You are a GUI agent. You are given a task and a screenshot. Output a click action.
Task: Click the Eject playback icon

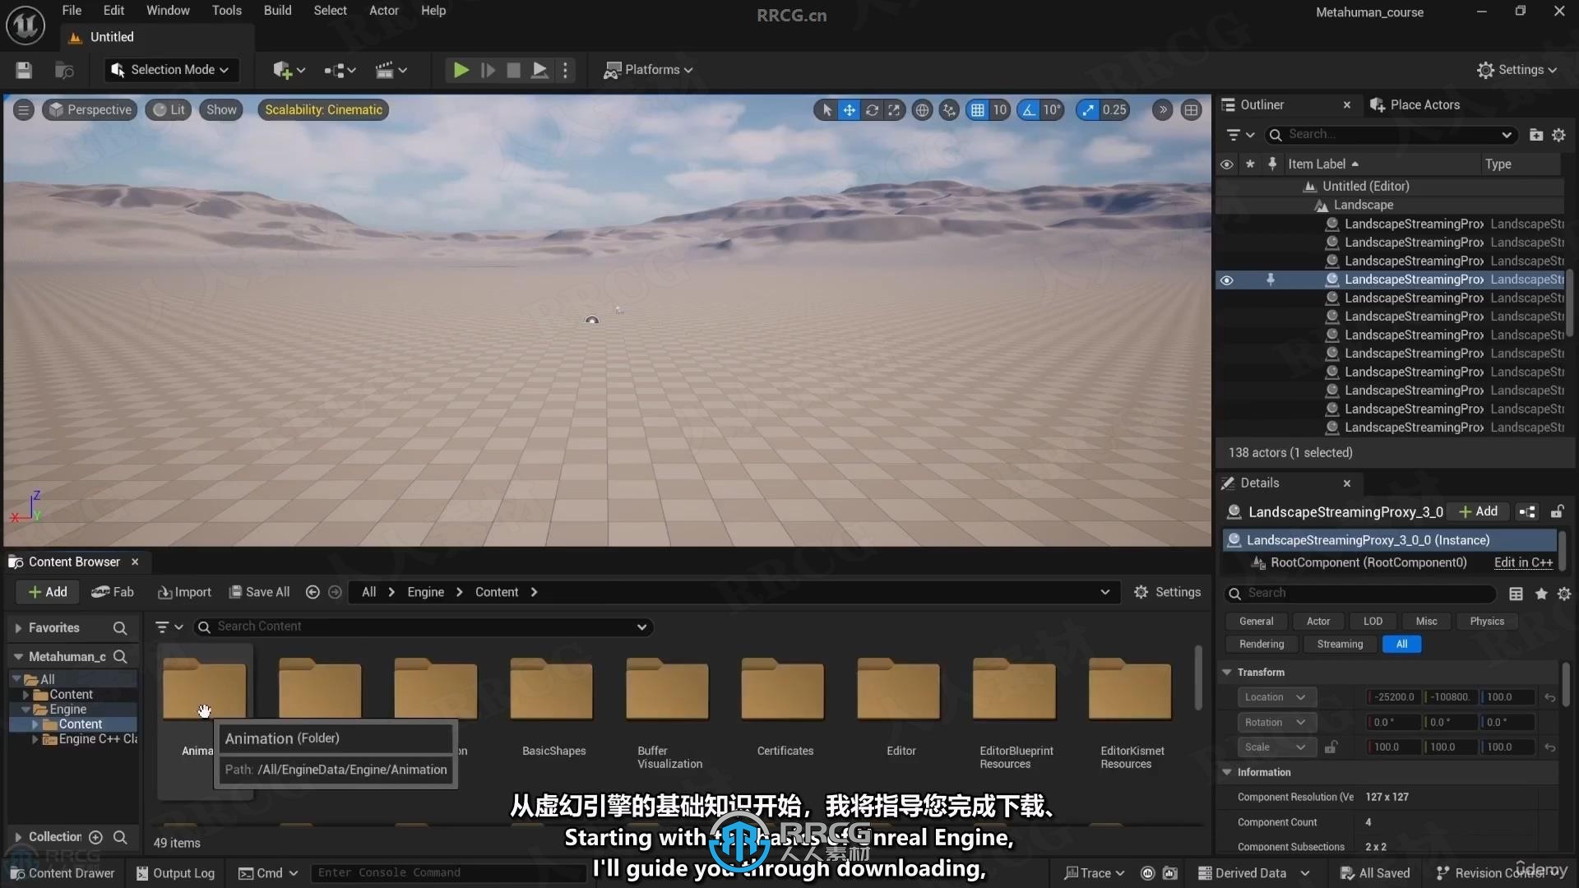pyautogui.click(x=539, y=70)
